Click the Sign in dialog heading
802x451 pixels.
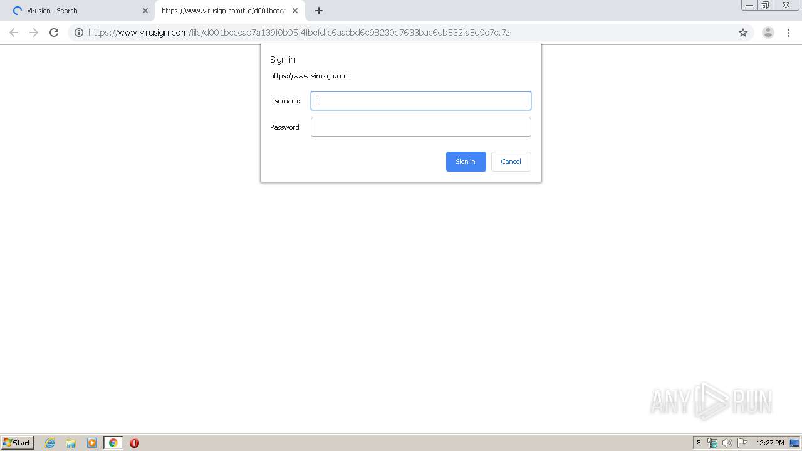(x=283, y=60)
